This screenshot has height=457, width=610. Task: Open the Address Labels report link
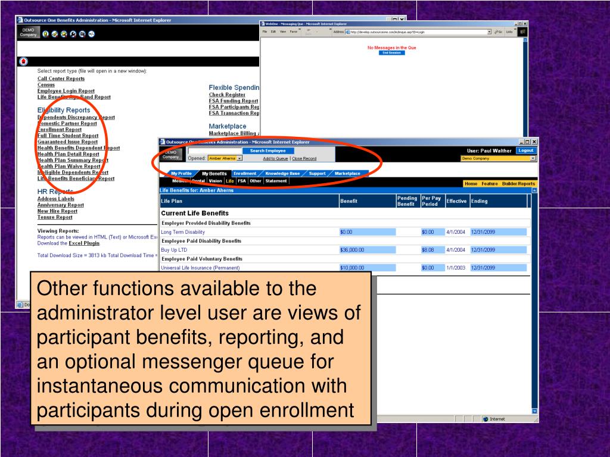point(55,199)
